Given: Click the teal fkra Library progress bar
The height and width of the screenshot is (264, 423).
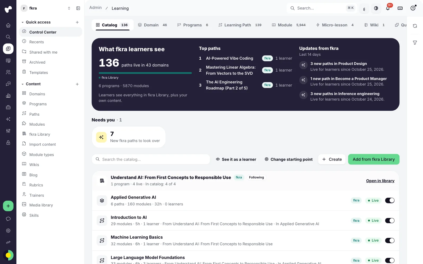Looking at the screenshot, I should [145, 73].
